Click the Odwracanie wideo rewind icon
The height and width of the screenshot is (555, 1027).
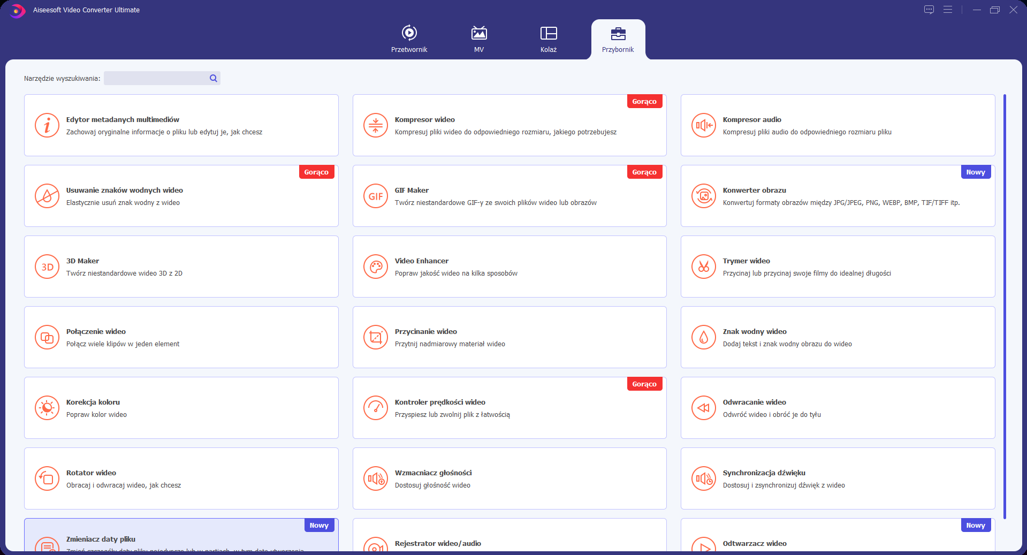pos(704,408)
